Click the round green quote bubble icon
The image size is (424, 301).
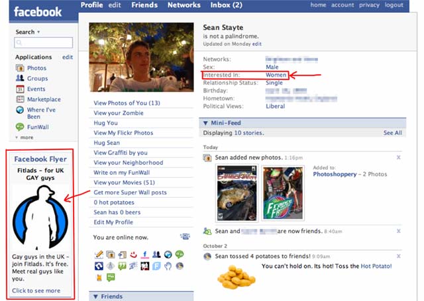point(180,254)
